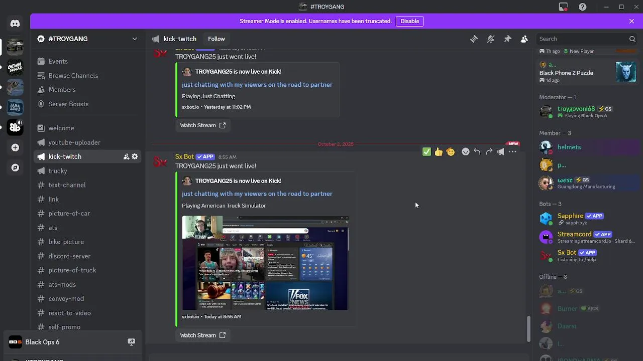Open Streamcord bot in member list
This screenshot has width=643, height=361.
tap(588, 237)
